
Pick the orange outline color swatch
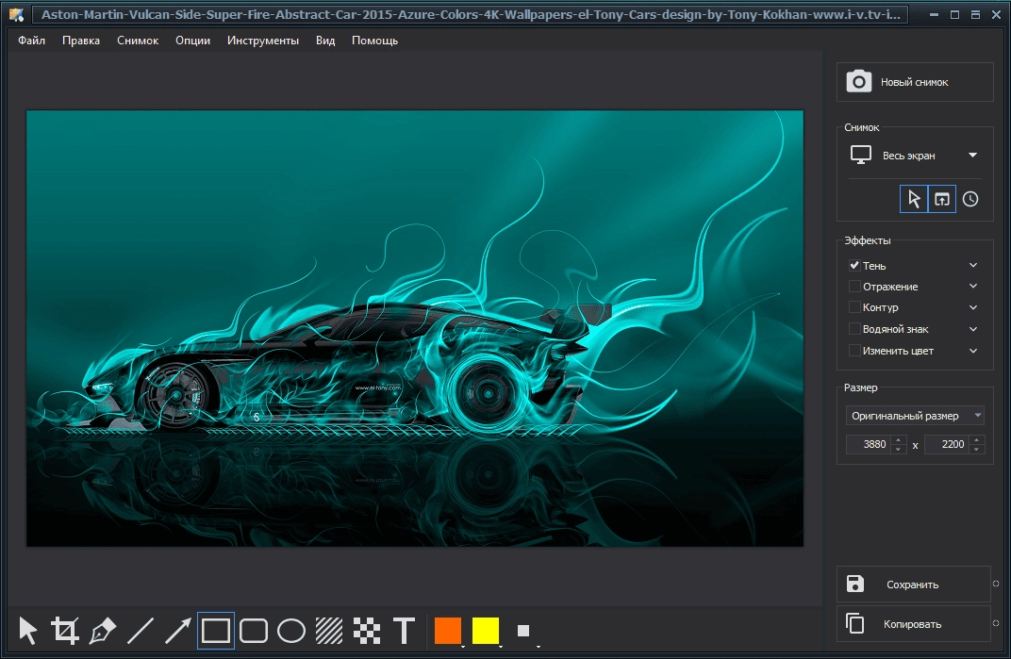(x=447, y=631)
